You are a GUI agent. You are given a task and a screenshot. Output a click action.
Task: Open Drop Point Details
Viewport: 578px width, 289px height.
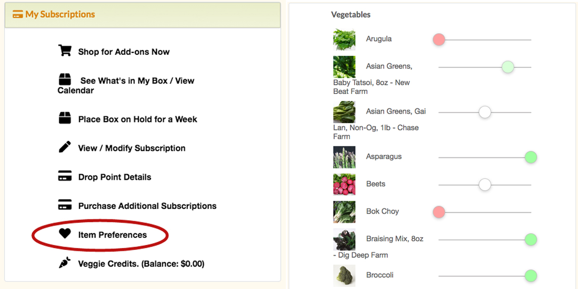[115, 177]
